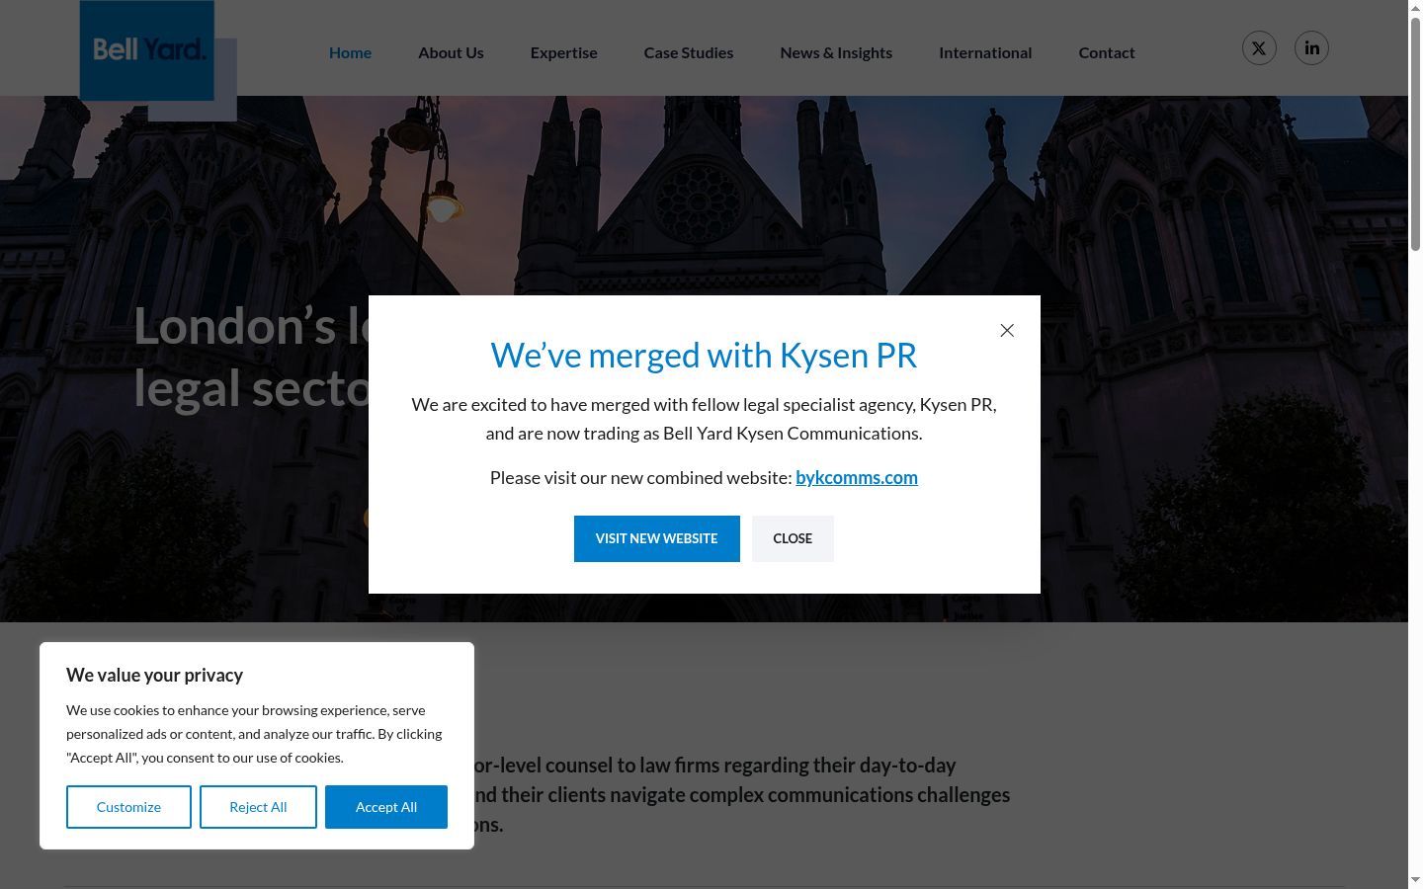Open the Contact page
This screenshot has width=1423, height=889.
(x=1107, y=52)
